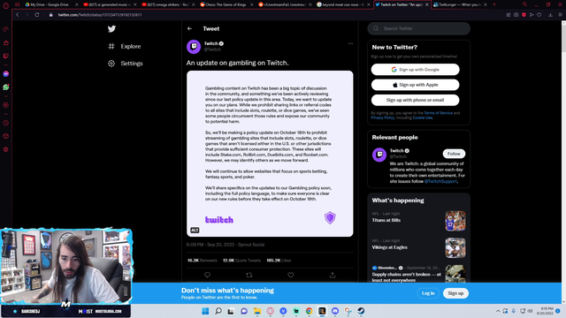566x318 pixels.
Task: Open Twitch from the browser sidebar
Action: click(6, 56)
